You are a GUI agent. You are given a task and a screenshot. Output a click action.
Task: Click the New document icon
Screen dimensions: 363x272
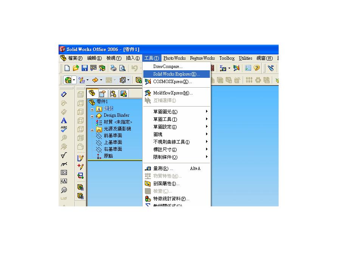[67, 68]
